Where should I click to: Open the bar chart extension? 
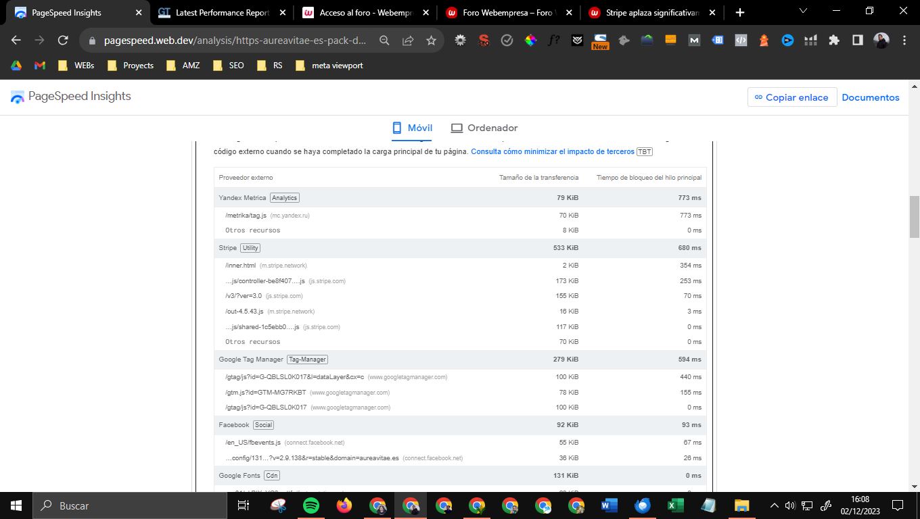tap(810, 41)
